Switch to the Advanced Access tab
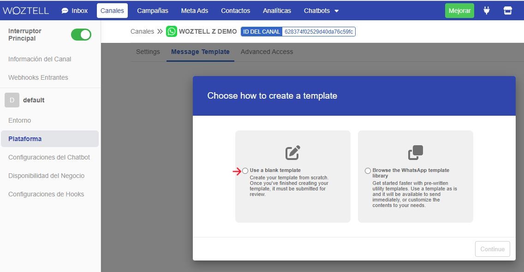524x272 pixels. pos(267,52)
